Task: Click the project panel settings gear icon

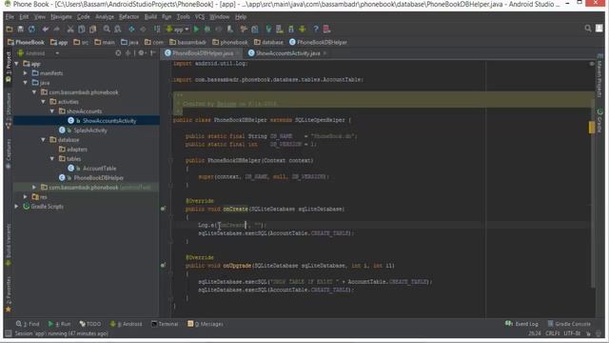Action: (142, 53)
